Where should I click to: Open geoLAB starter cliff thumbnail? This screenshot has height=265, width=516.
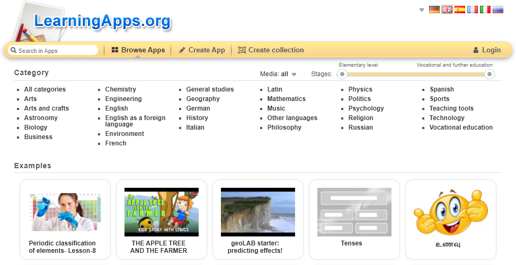coord(258,212)
